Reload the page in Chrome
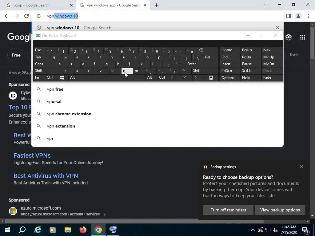 coord(26,16)
